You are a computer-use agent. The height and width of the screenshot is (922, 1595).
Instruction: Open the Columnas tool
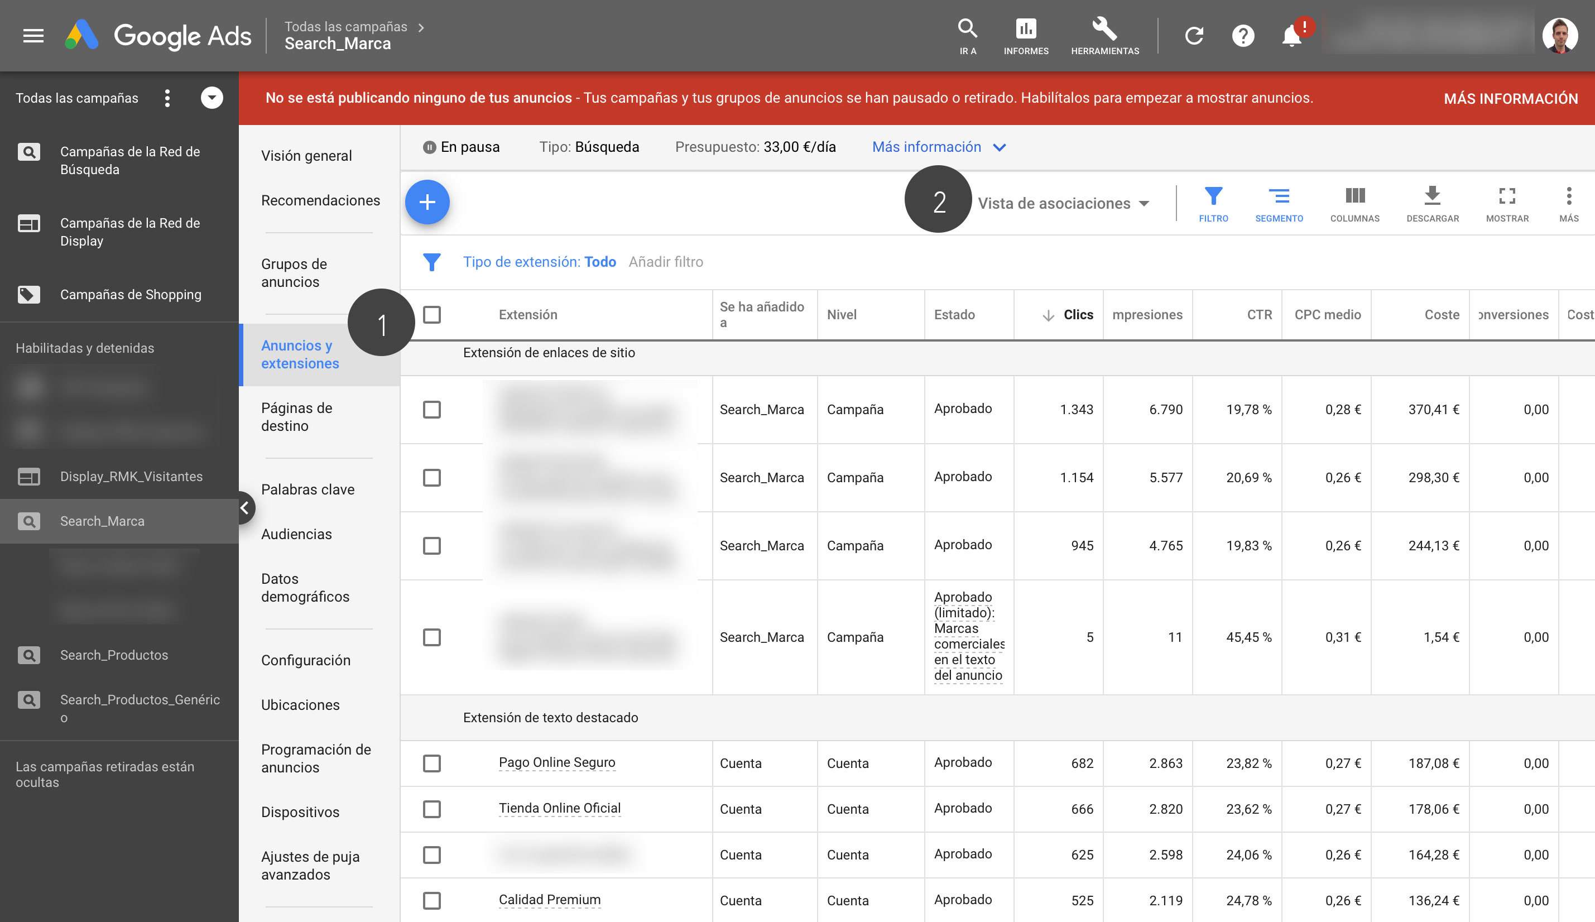click(1354, 204)
